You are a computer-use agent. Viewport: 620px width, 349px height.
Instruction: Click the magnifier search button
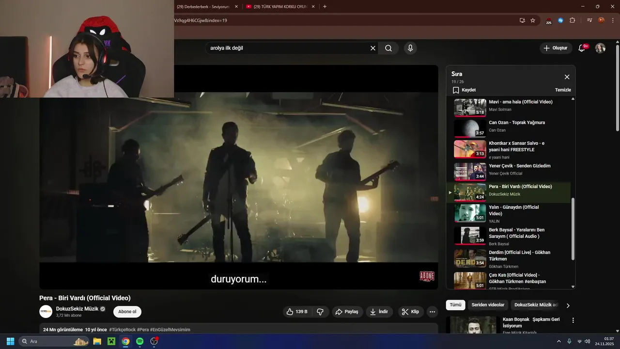[388, 48]
